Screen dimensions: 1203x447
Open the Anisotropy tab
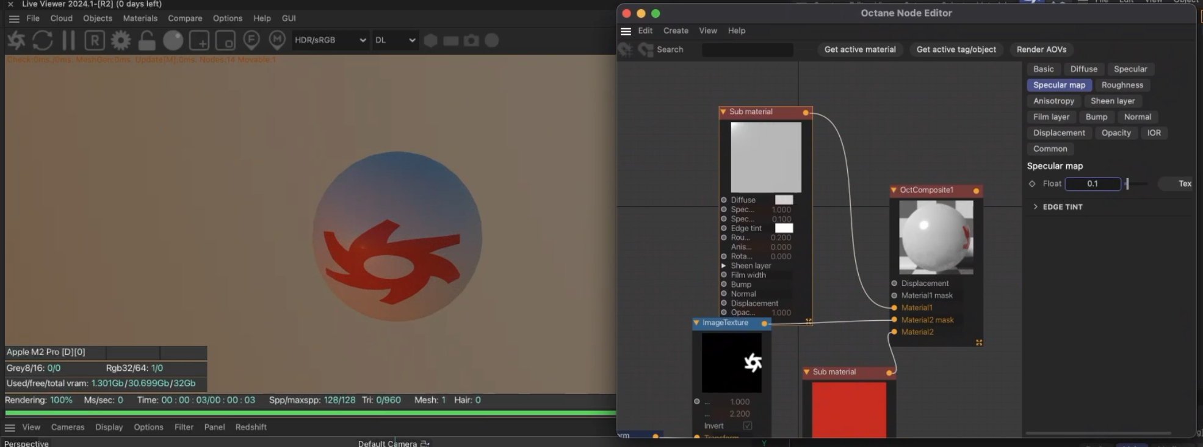tap(1053, 101)
